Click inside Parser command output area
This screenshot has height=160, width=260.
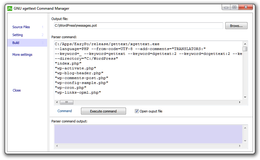tap(148, 134)
